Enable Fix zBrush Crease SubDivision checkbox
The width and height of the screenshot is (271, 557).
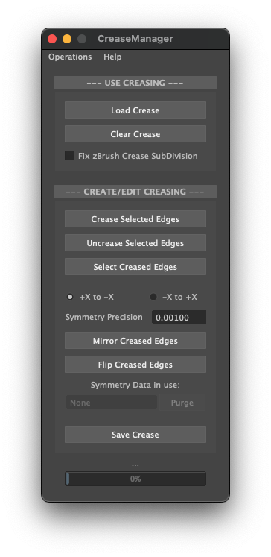(69, 156)
